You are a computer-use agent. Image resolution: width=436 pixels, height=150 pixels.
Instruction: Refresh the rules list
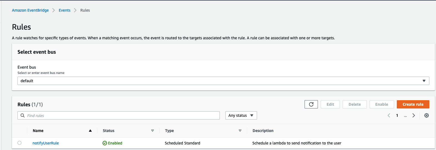tap(311, 104)
